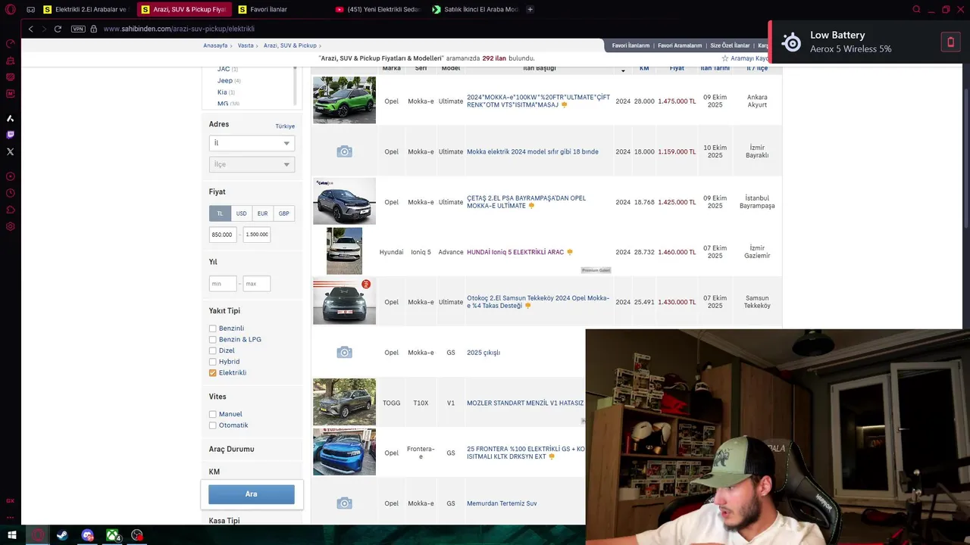Check the Manuel transmission checkbox

point(213,414)
